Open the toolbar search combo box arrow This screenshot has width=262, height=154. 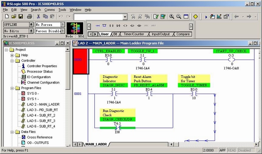click(125, 17)
